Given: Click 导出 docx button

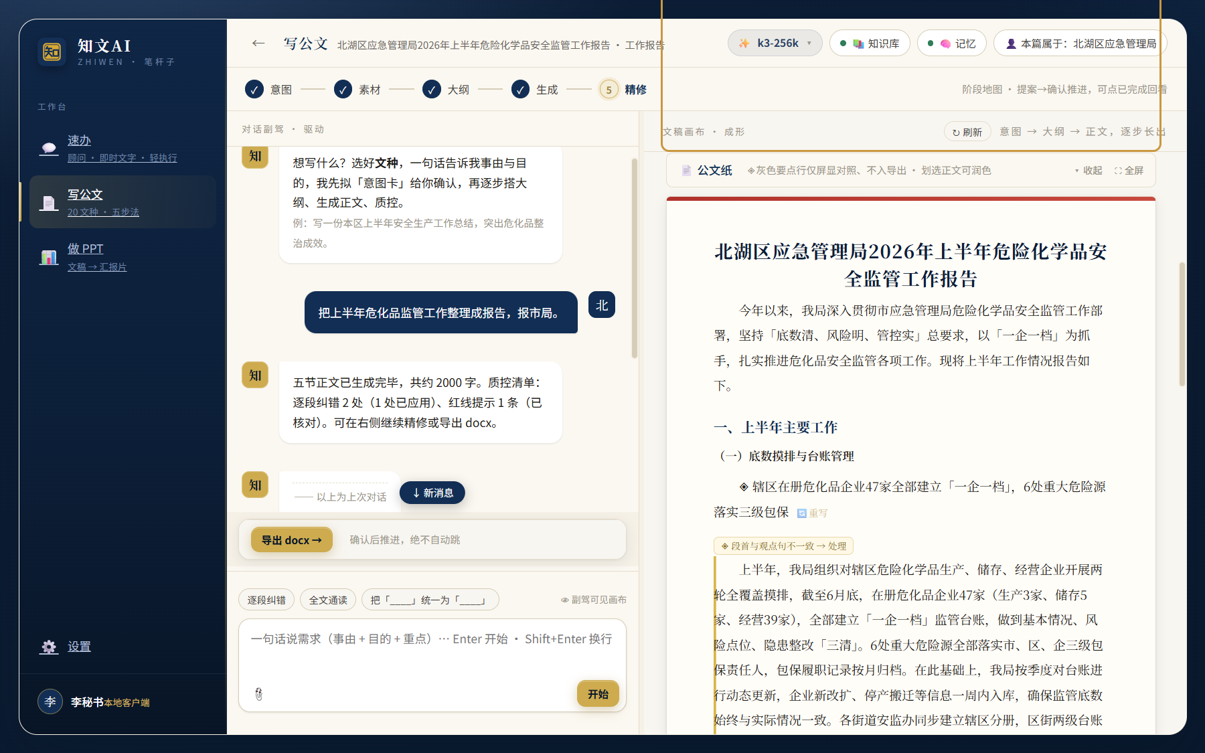Looking at the screenshot, I should point(291,540).
